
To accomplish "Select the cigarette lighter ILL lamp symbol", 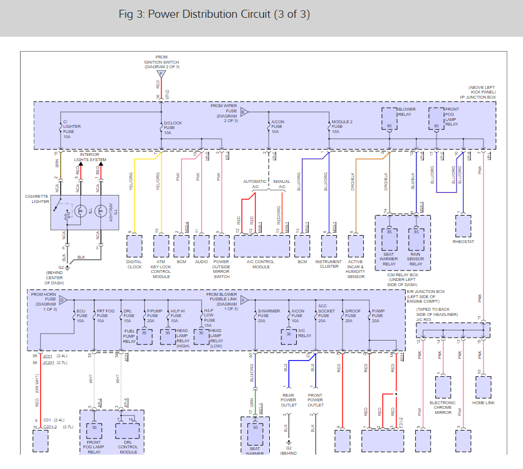I will click(x=81, y=210).
